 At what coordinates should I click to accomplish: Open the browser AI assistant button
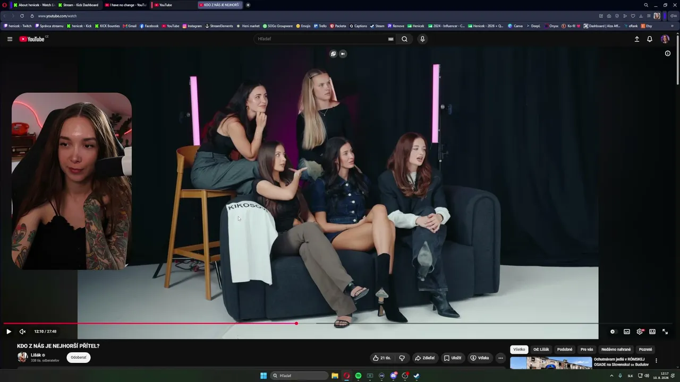point(674,16)
